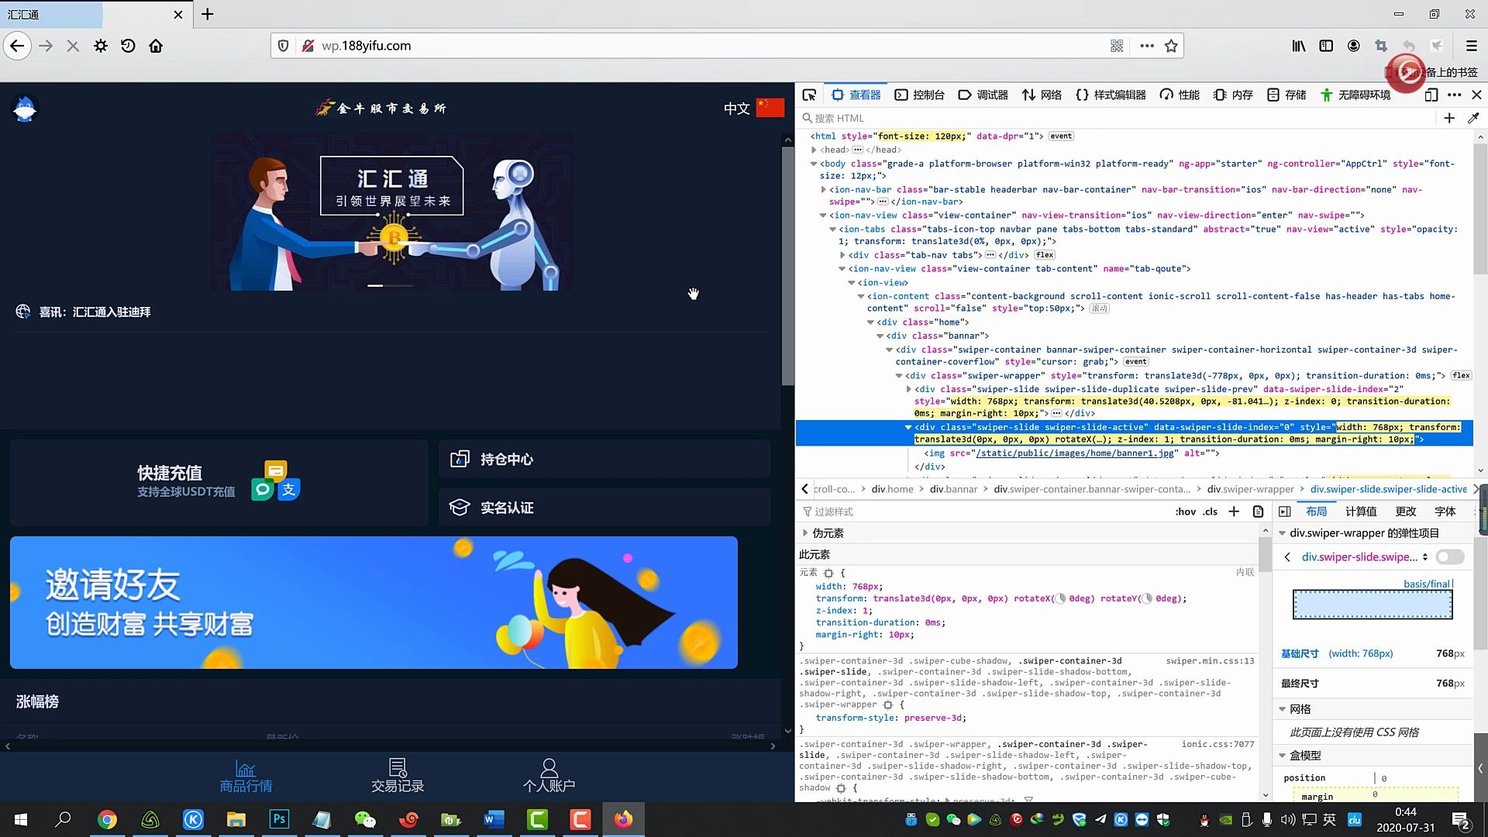Toggle the .cls class panel

point(1211,511)
